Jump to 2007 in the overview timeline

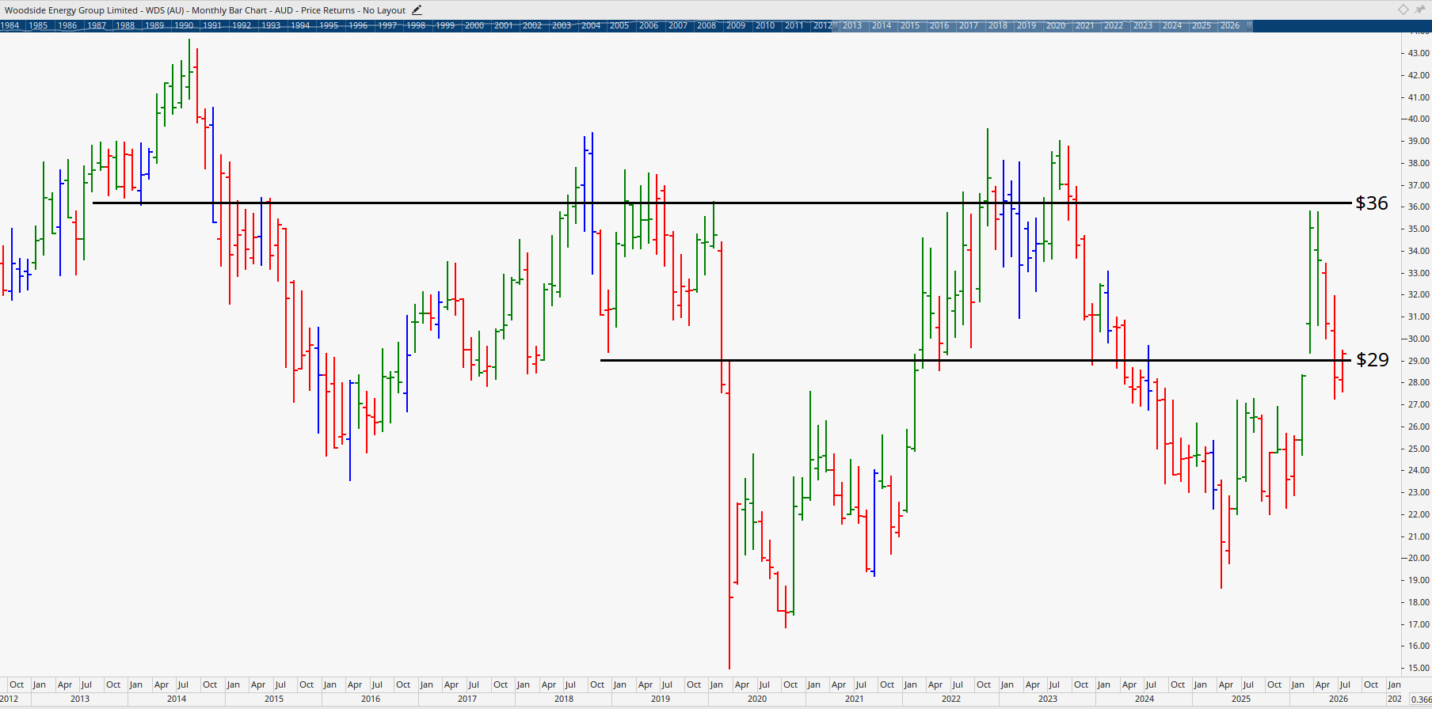(x=678, y=25)
